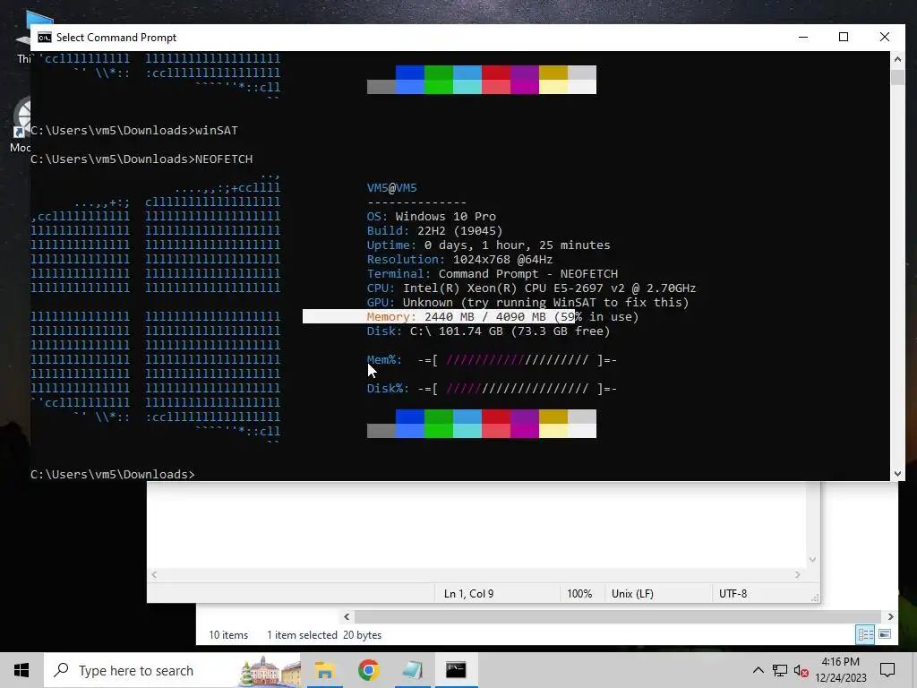
Task: Click the 'Resolution: 1024x768 @64Hz' line
Action: click(x=459, y=259)
